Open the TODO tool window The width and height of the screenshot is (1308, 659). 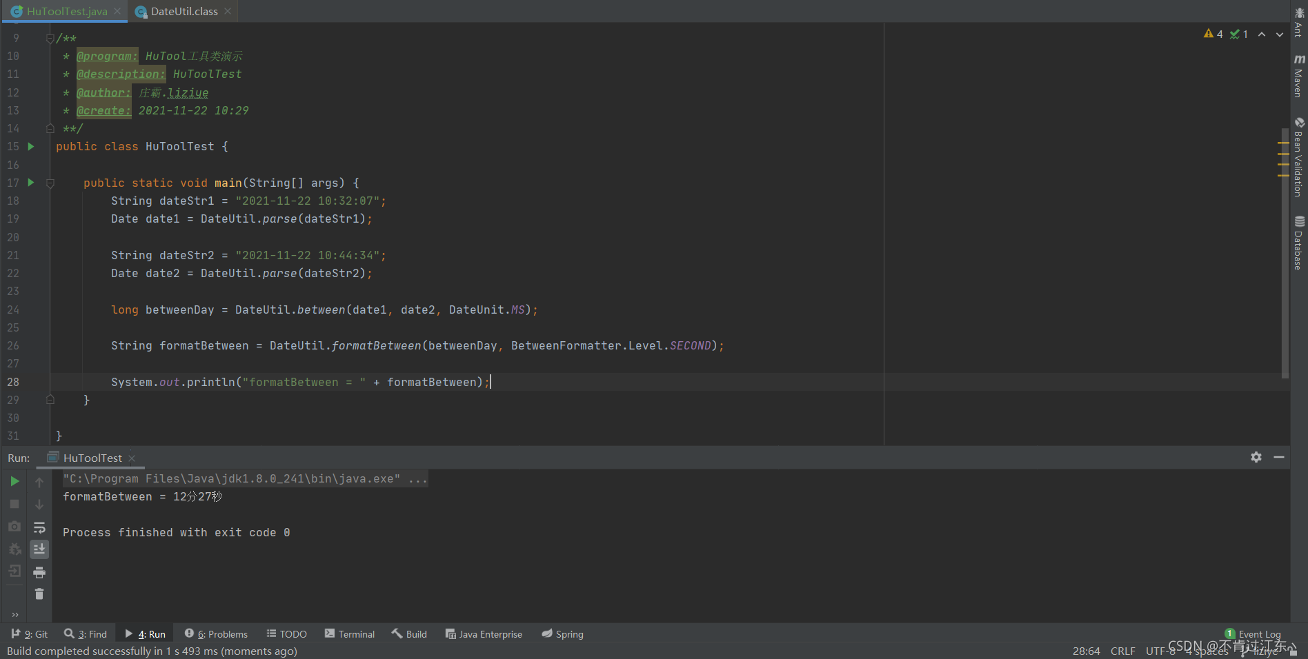coord(287,634)
